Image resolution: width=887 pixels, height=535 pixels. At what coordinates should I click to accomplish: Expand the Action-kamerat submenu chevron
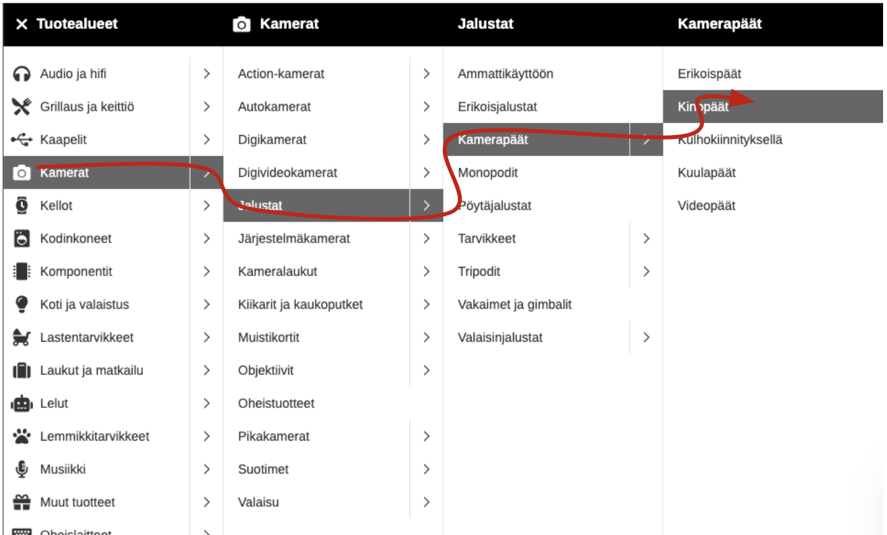tap(426, 74)
